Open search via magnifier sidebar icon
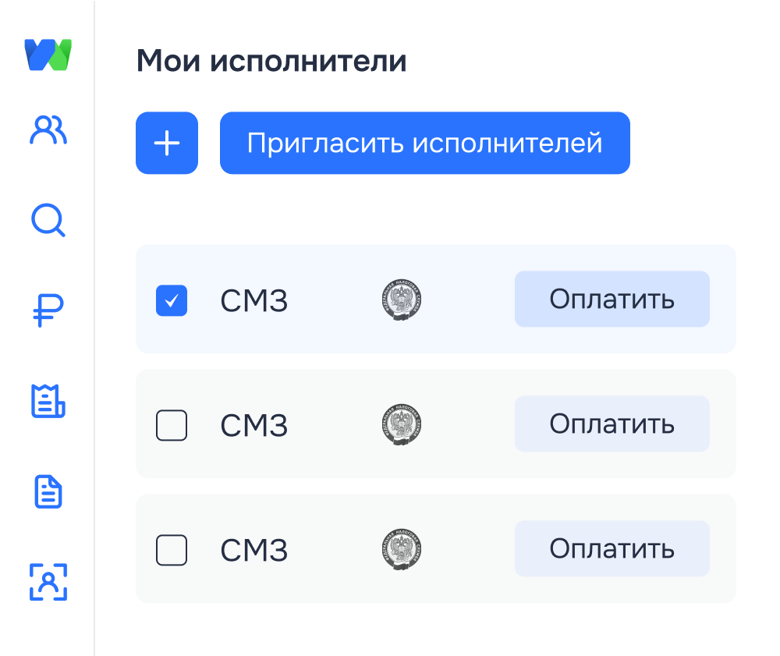Screen dimensions: 780x656 pos(48,221)
